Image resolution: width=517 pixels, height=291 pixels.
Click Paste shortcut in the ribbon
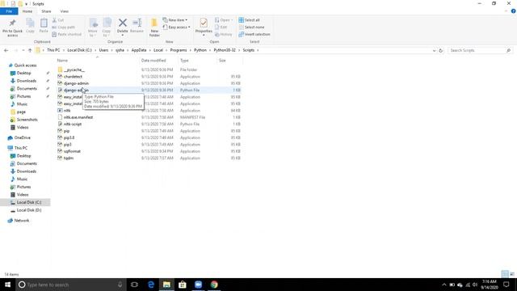(x=66, y=34)
